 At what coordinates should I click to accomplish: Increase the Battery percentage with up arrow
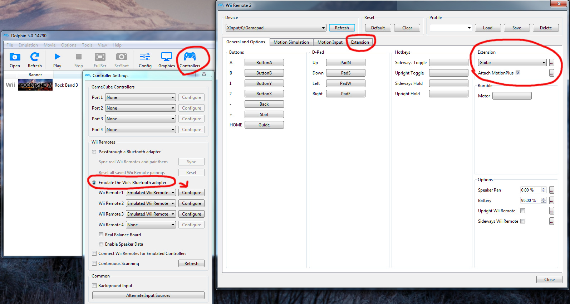[x=544, y=199]
